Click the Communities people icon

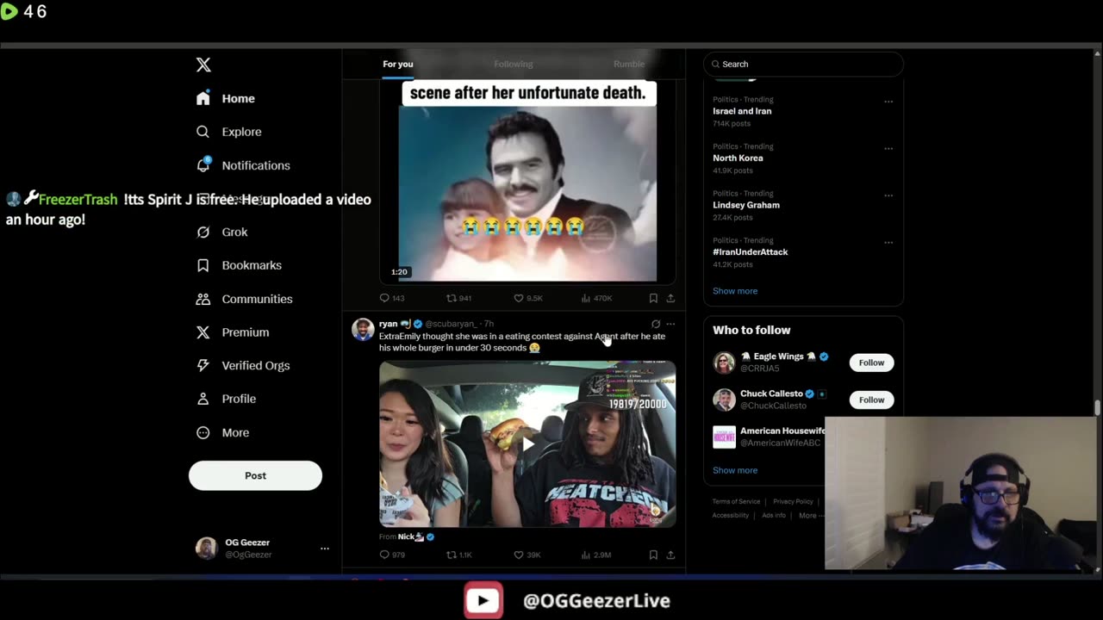pos(203,299)
